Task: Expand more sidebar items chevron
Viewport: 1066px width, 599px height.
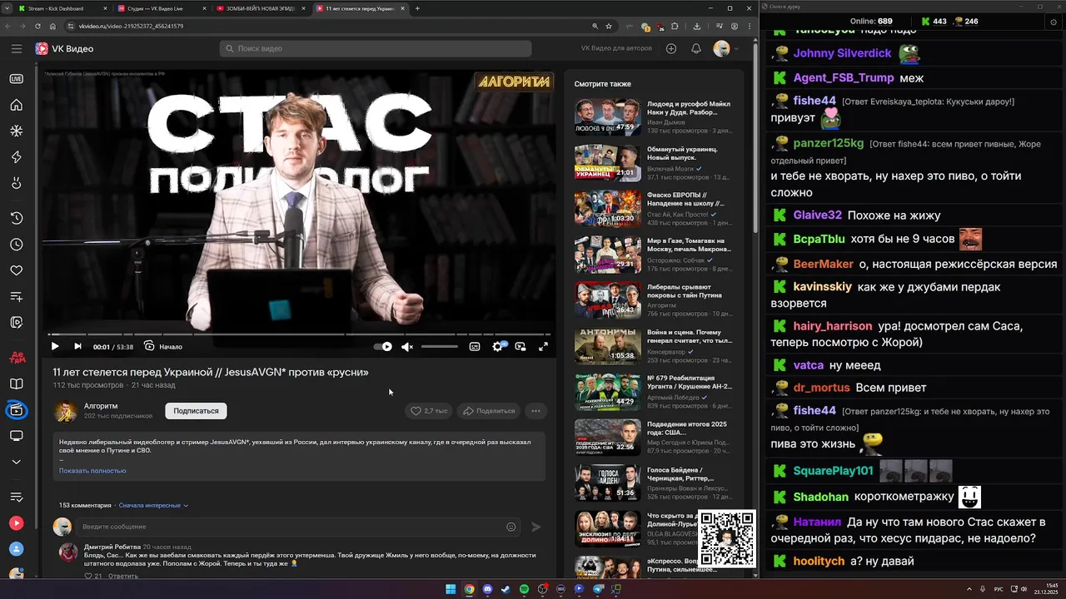Action: [x=16, y=462]
